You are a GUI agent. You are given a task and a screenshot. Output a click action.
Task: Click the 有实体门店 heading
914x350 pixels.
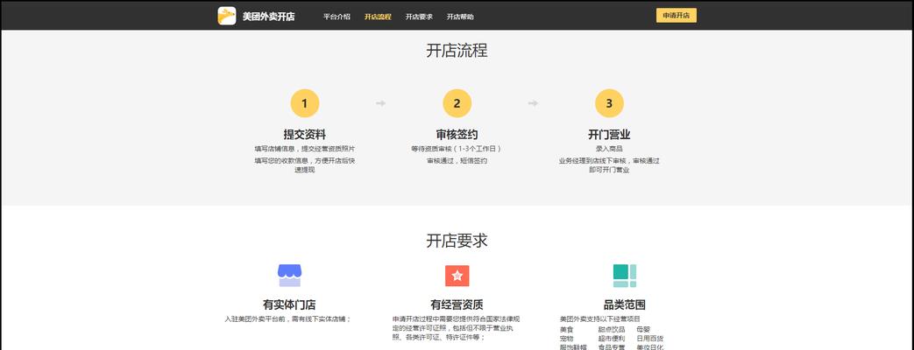point(289,304)
